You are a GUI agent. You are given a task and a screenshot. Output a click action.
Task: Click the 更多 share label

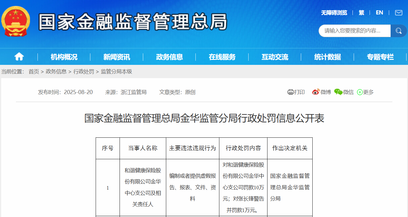368,92
